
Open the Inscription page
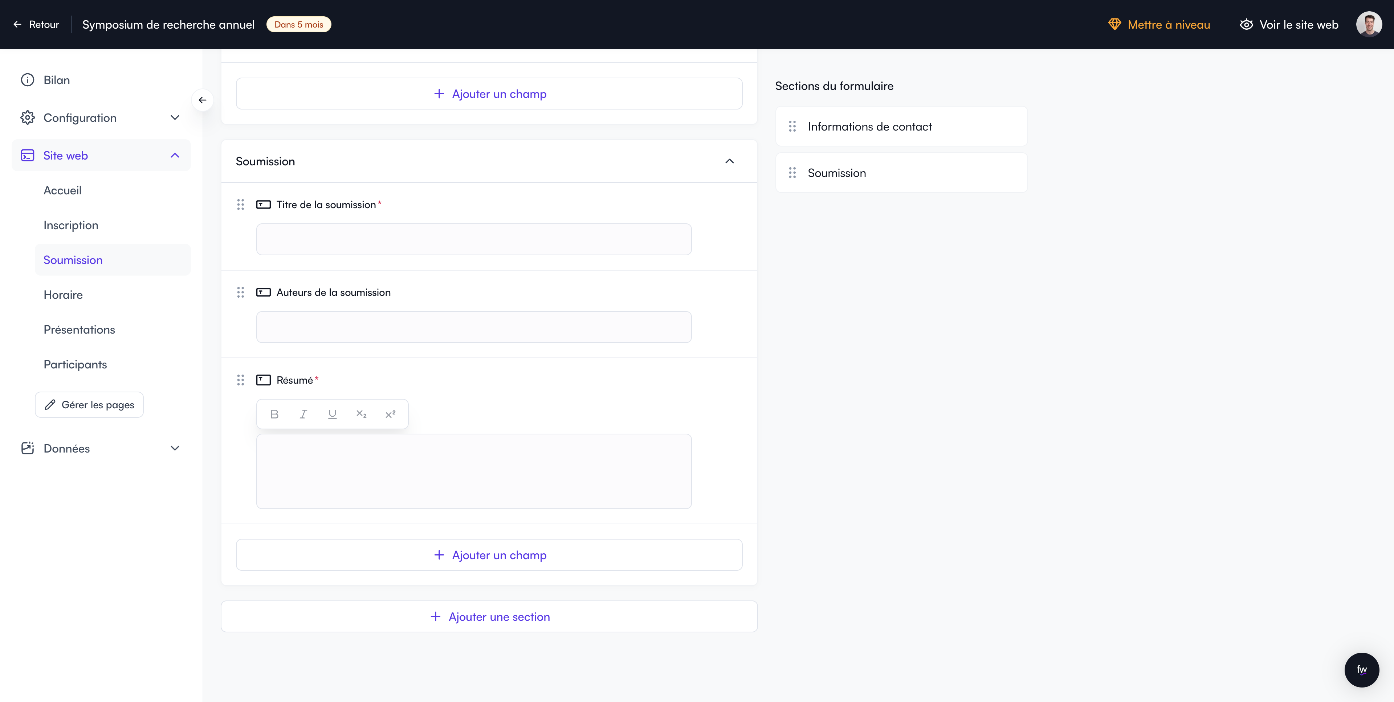[x=71, y=225]
